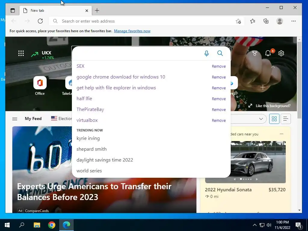
Task: Select trending 'kyrie irving' suggestion
Action: 88,138
